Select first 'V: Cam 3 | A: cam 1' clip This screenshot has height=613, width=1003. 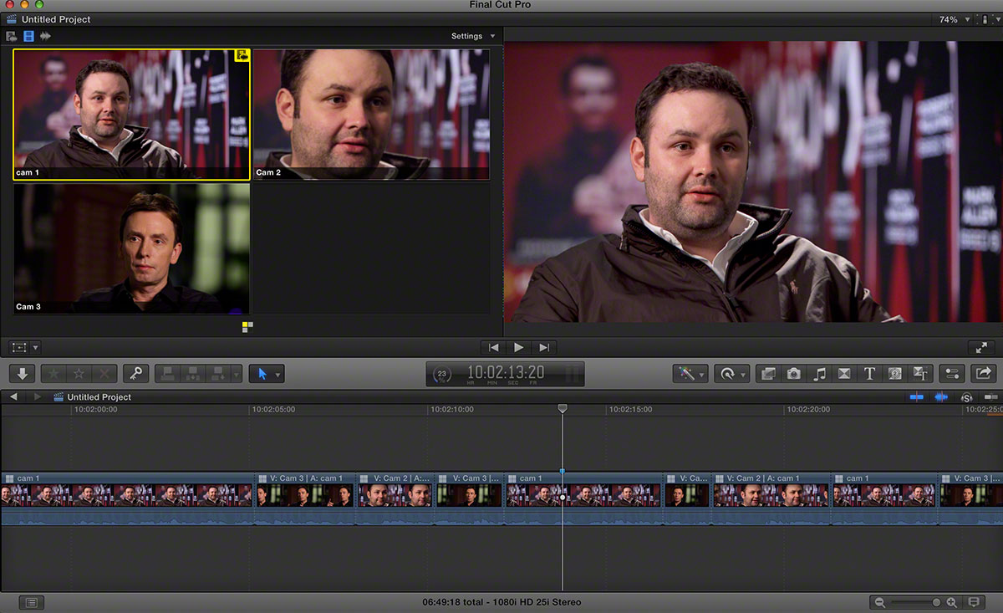(x=306, y=499)
